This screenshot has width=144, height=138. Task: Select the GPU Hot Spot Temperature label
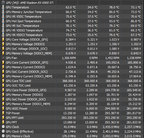click(23, 21)
